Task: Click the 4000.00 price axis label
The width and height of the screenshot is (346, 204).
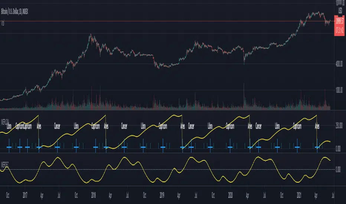Action: (339, 64)
